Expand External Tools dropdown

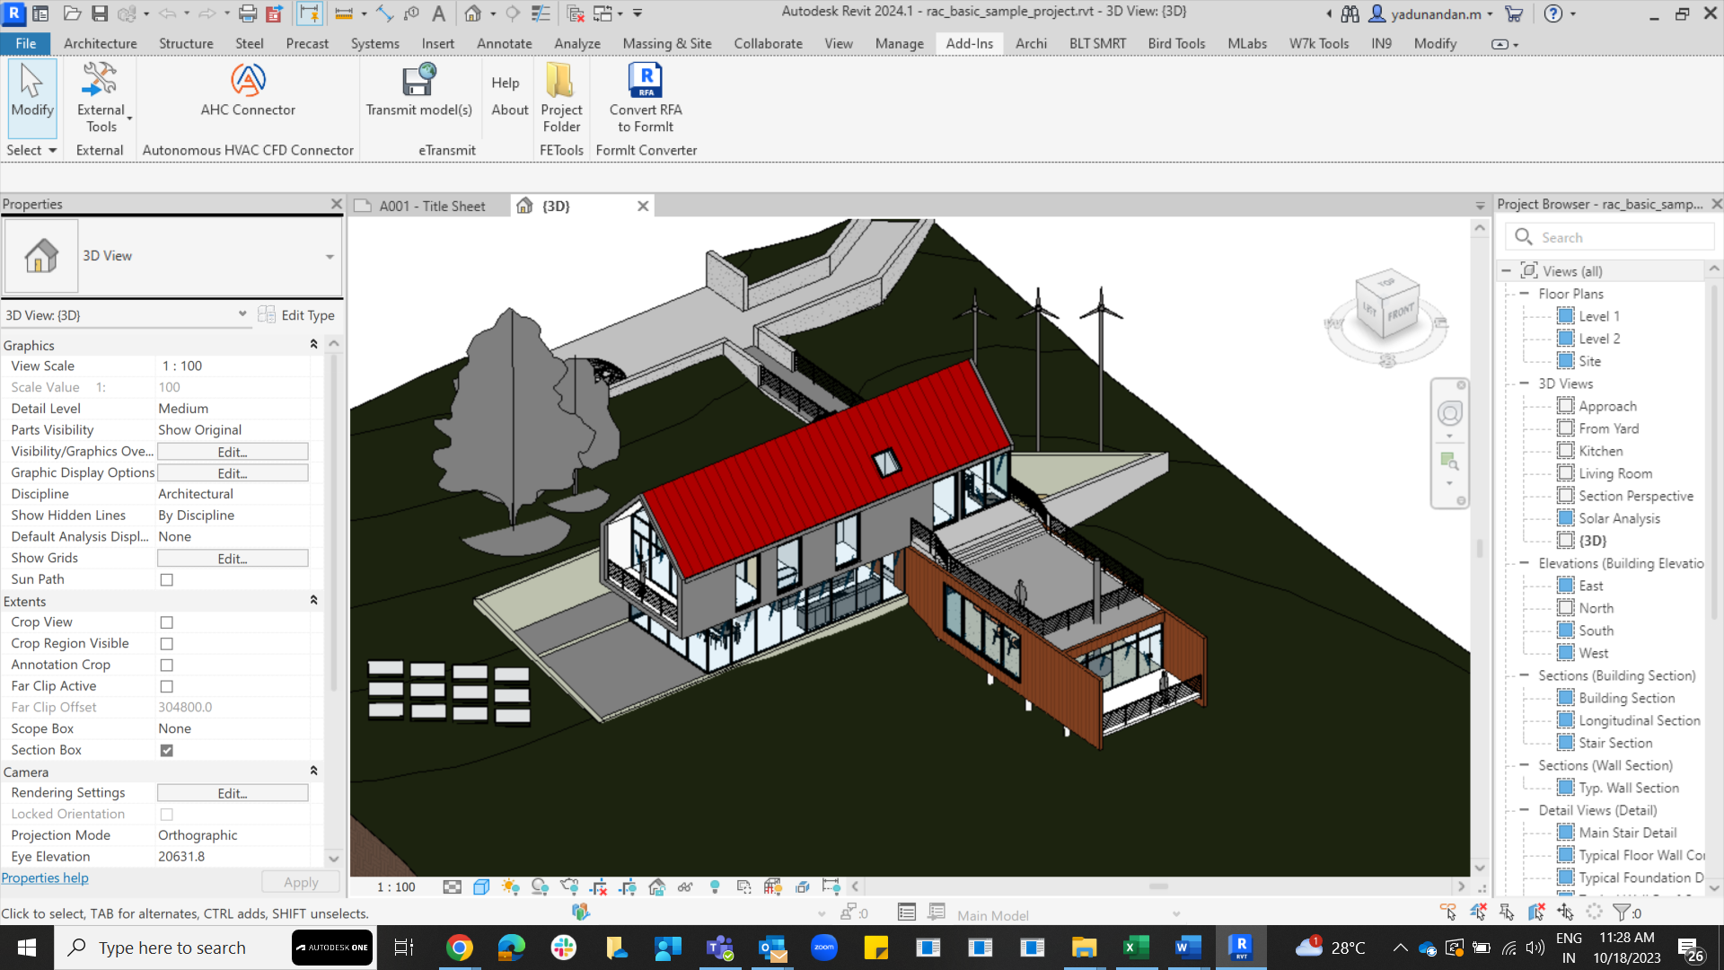point(129,119)
